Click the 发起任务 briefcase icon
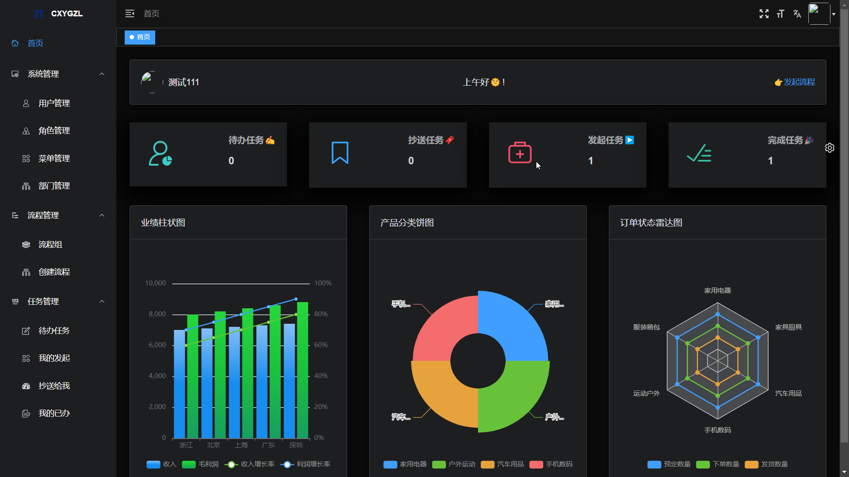This screenshot has height=477, width=849. pos(520,153)
